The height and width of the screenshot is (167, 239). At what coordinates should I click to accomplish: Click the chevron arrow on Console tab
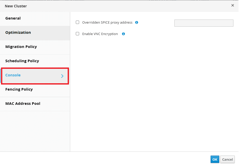pos(62,76)
